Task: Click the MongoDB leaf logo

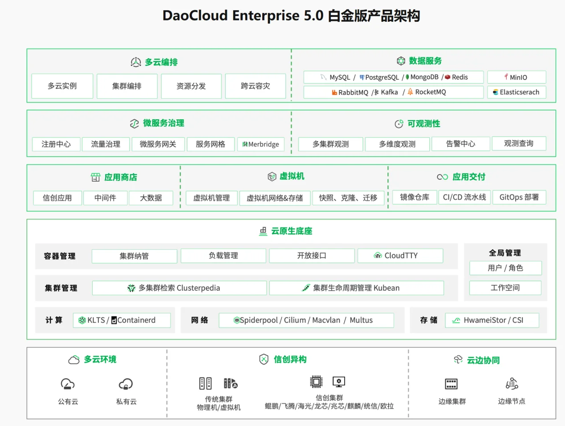Action: (x=407, y=77)
